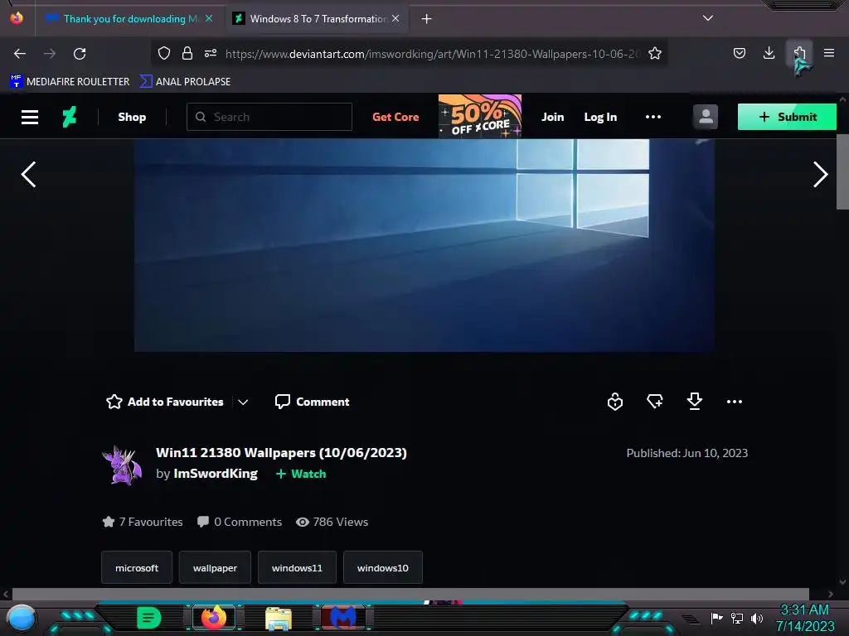Open site permissions icon in address bar
This screenshot has width=849, height=636.
211,53
